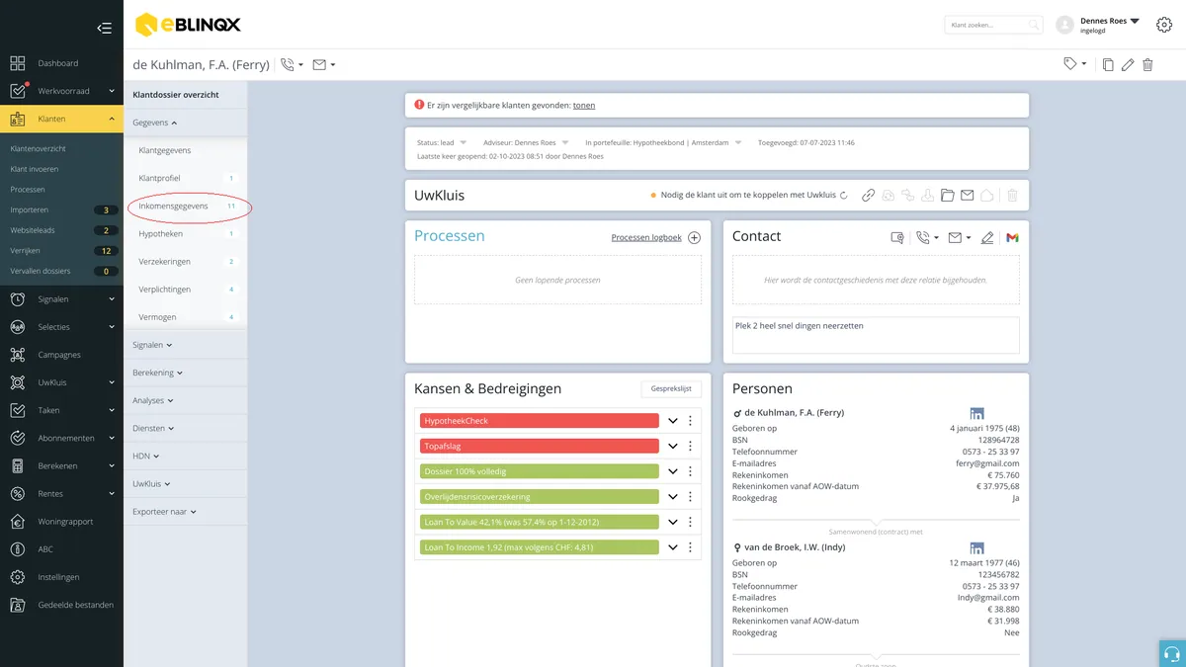This screenshot has height=667, width=1186.
Task: Delete the client via the top trash icon
Action: 1147,65
